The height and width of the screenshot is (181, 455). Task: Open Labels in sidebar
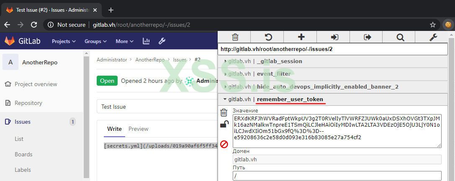[x=23, y=170]
